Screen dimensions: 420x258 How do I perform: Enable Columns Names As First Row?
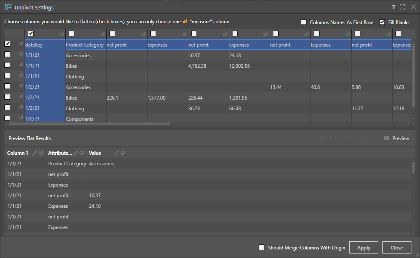click(304, 22)
